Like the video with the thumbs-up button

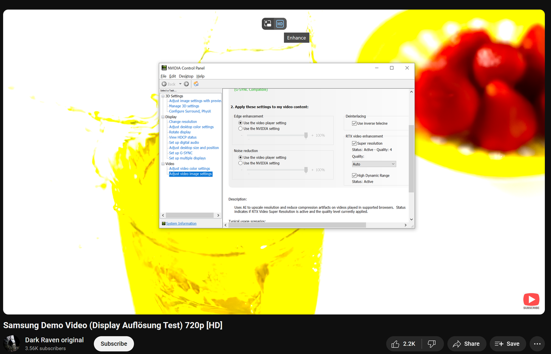coord(404,344)
